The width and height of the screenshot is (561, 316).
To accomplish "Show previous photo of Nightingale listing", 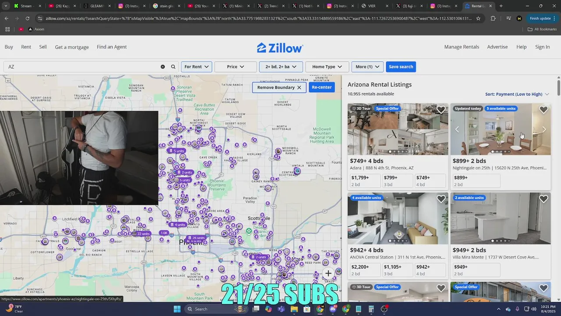I will pyautogui.click(x=457, y=129).
